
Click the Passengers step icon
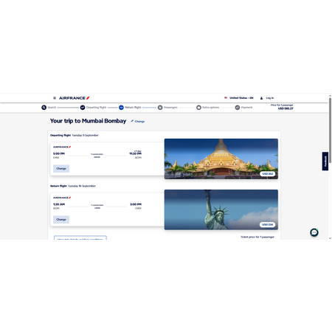coord(160,108)
